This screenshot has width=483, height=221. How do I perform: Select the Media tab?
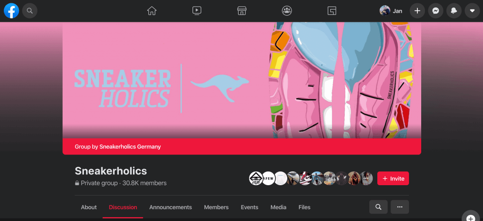278,207
